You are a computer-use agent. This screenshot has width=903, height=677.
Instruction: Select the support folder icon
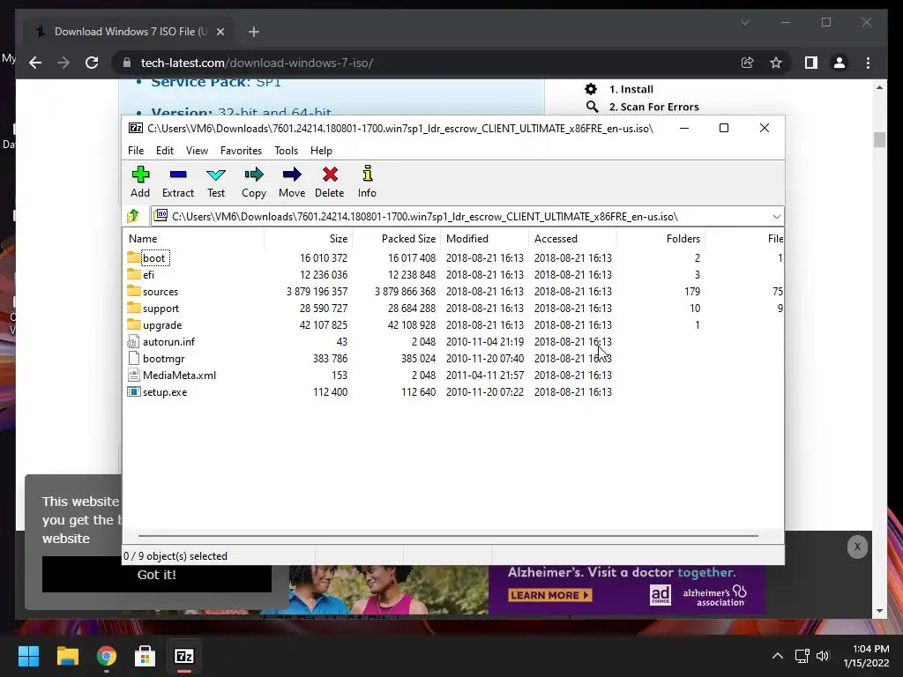[134, 308]
